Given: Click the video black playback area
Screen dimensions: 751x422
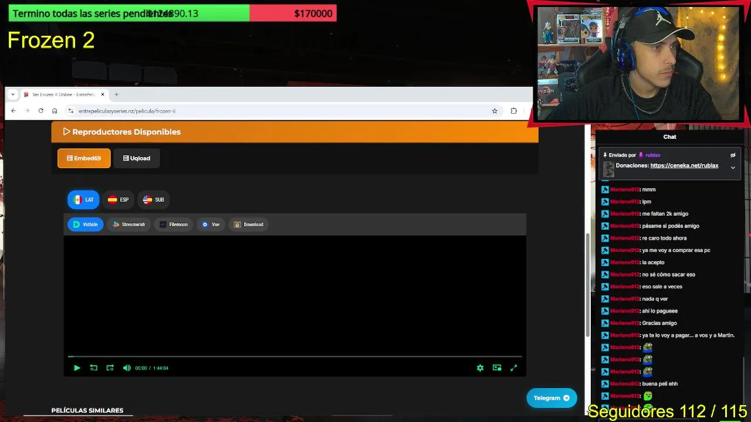Looking at the screenshot, I should coord(295,295).
